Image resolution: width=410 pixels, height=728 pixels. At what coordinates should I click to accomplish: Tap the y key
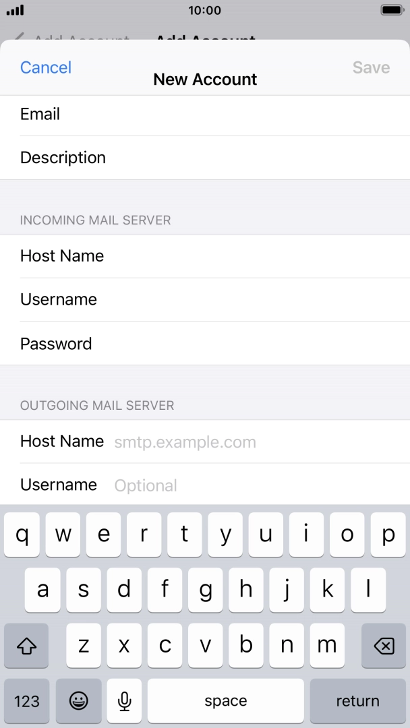(x=225, y=535)
